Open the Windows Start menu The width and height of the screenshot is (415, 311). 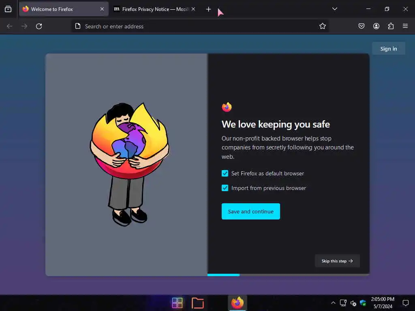(x=177, y=303)
